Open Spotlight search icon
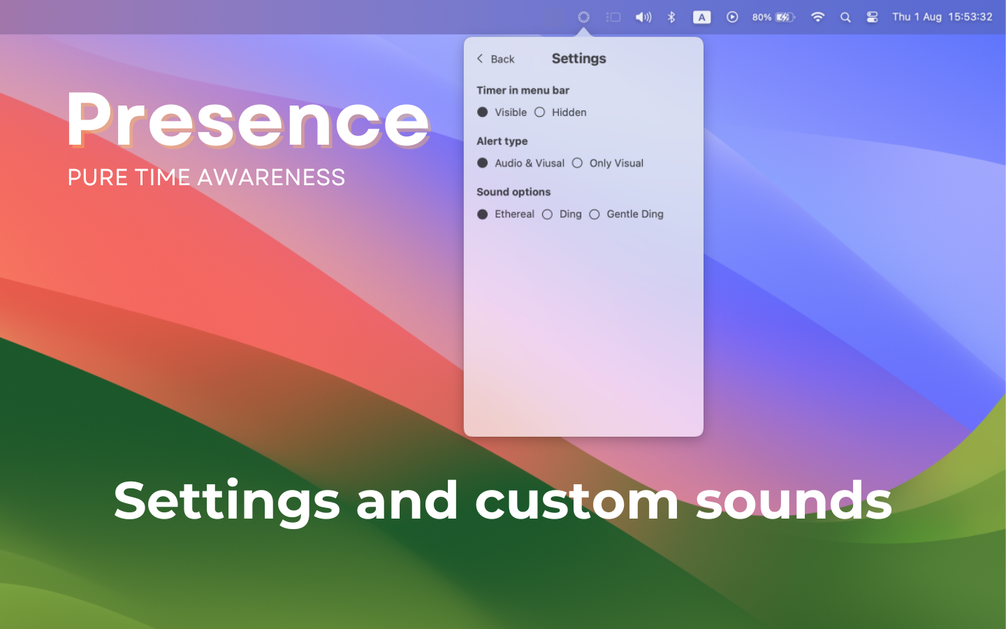This screenshot has height=629, width=1006. (x=845, y=17)
